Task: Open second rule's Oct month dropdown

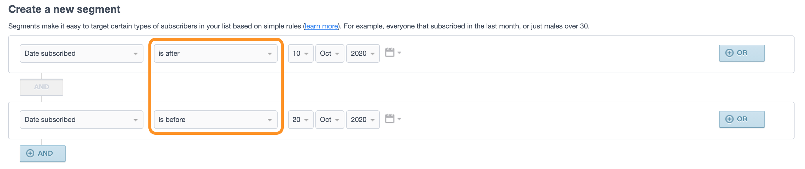Action: click(329, 120)
